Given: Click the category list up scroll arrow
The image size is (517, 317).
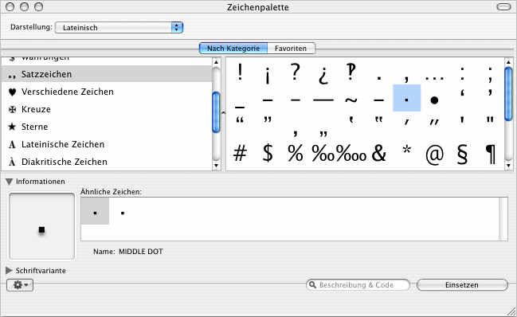Looking at the screenshot, I should point(216,62).
